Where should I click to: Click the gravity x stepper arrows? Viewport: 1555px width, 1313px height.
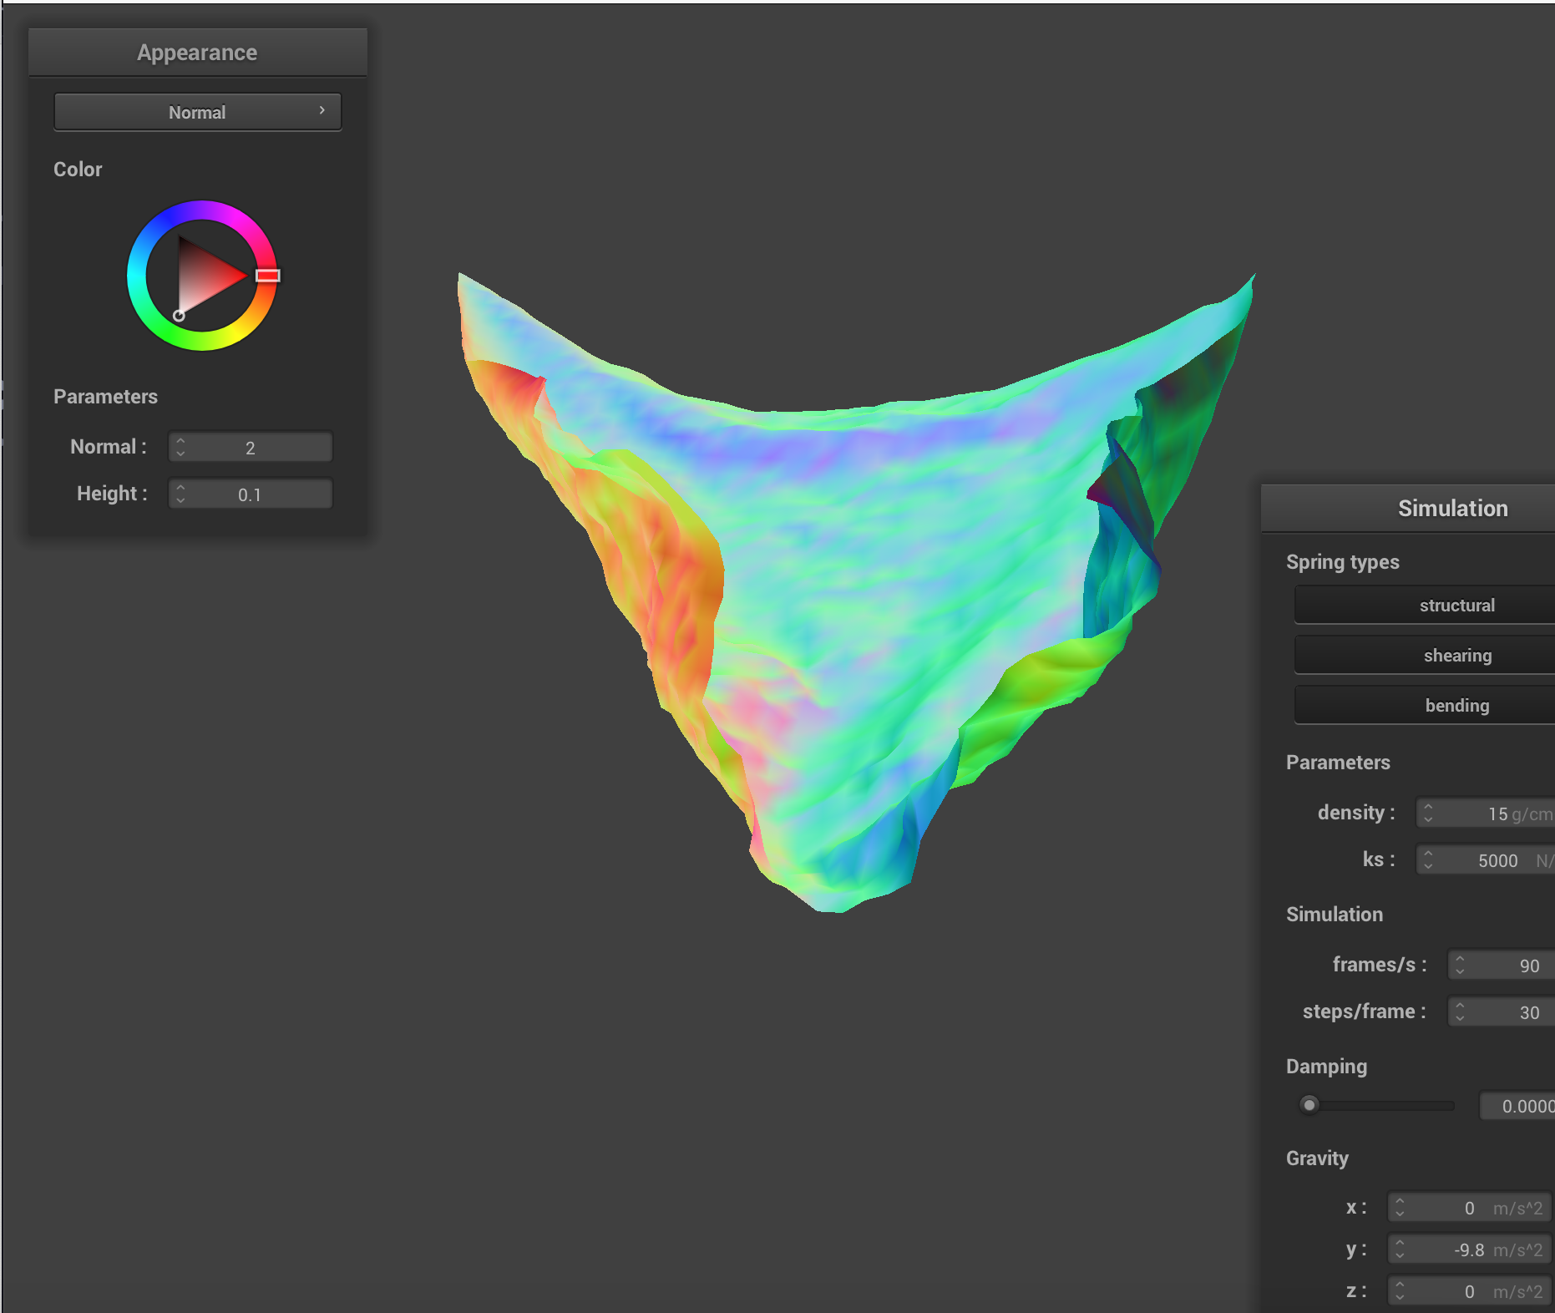[x=1400, y=1207]
